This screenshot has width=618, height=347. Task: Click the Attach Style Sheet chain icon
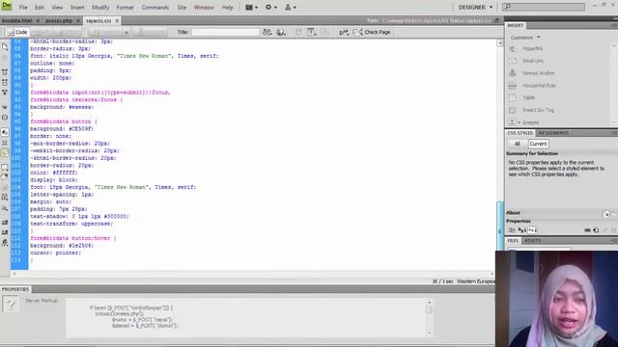587,230
